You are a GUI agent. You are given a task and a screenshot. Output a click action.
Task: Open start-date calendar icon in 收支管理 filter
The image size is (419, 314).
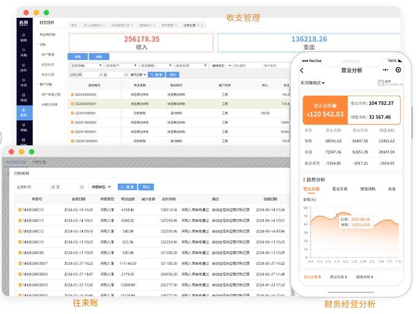101,75
